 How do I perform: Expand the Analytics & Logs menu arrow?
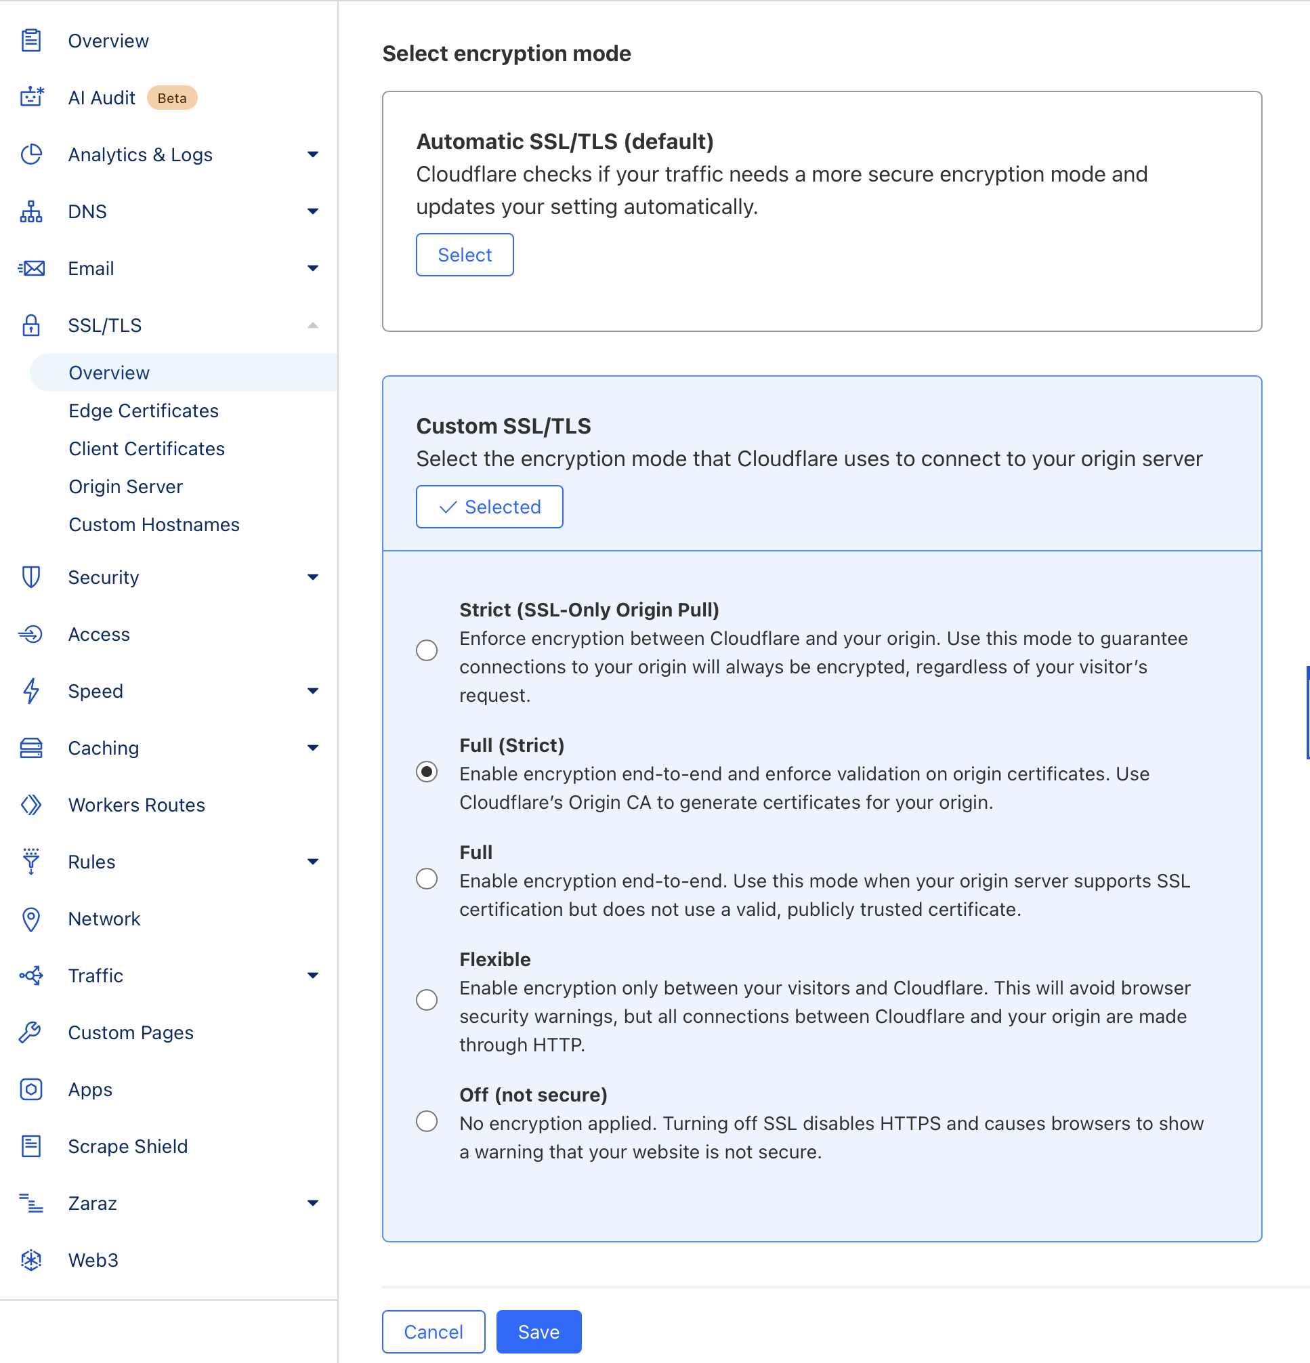tap(313, 154)
